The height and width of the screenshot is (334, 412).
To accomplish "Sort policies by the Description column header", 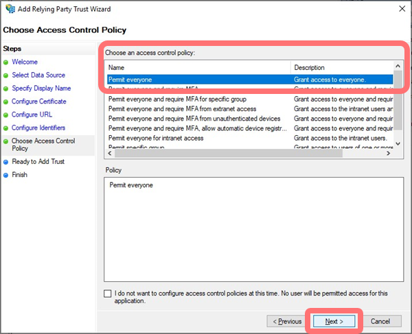I will click(342, 68).
